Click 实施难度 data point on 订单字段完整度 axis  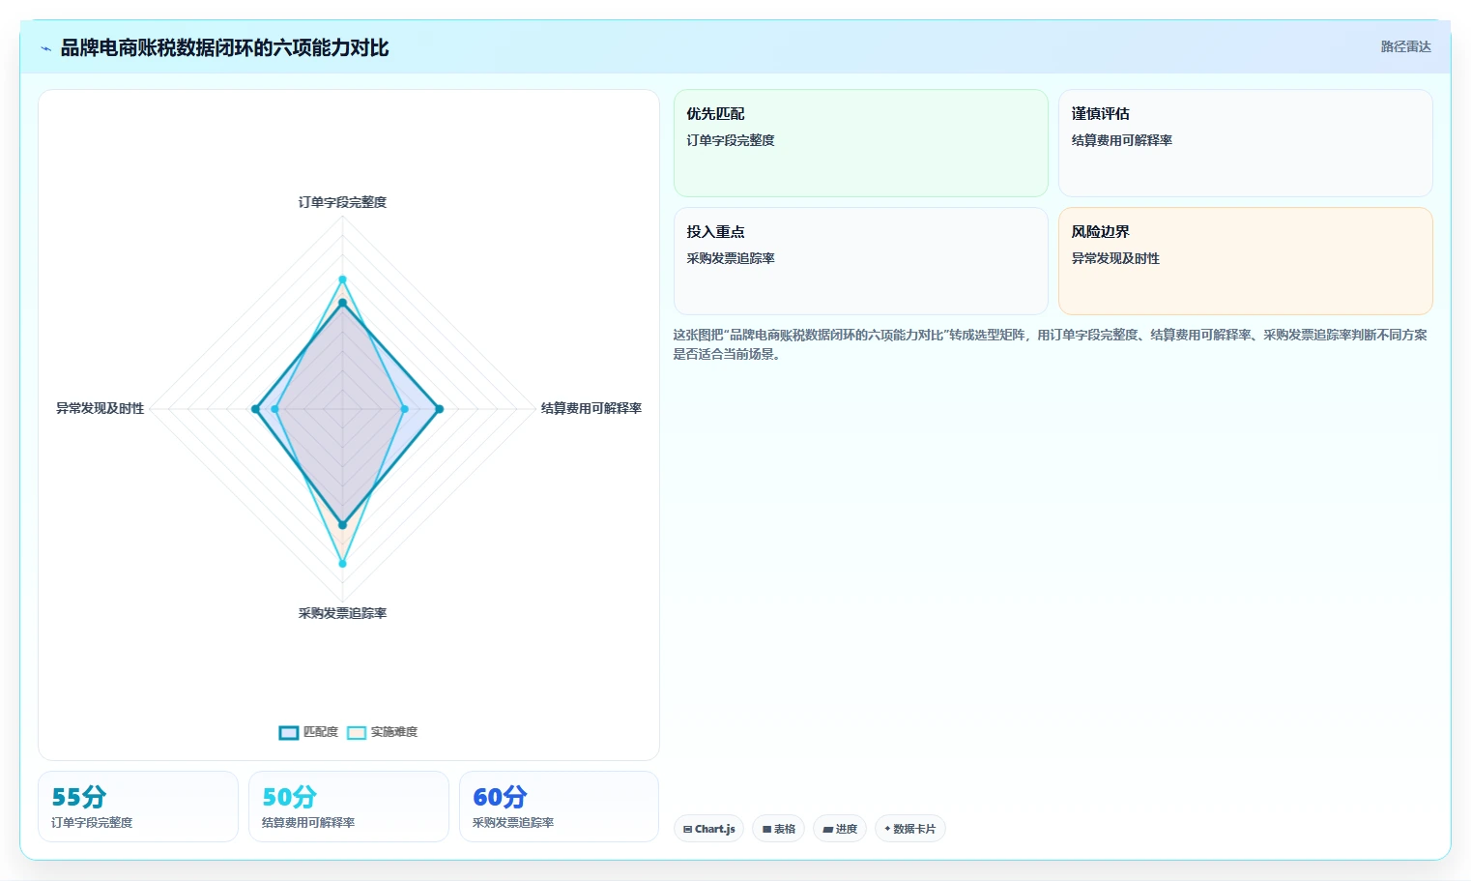point(342,279)
